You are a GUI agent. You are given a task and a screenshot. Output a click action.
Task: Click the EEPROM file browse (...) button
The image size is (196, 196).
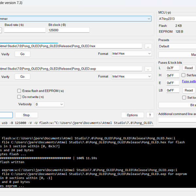pyautogui.click(x=148, y=69)
